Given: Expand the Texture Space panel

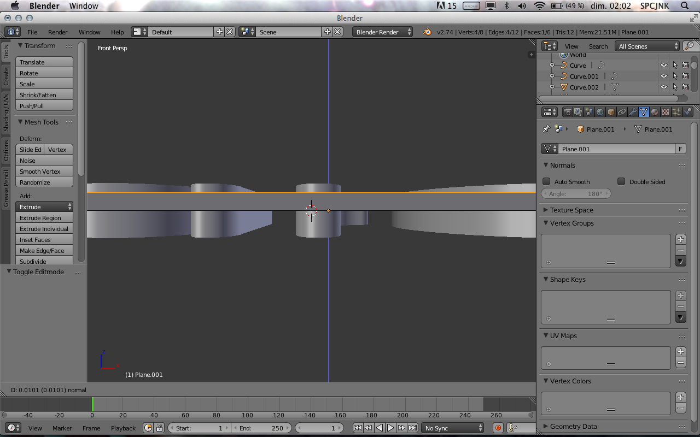Looking at the screenshot, I should [x=571, y=210].
